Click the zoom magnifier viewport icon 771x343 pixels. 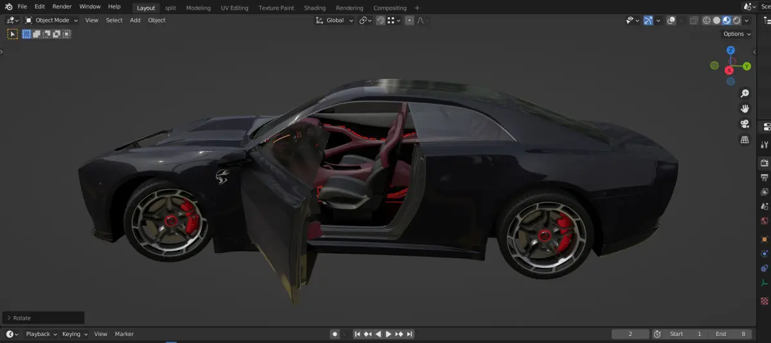(x=745, y=93)
